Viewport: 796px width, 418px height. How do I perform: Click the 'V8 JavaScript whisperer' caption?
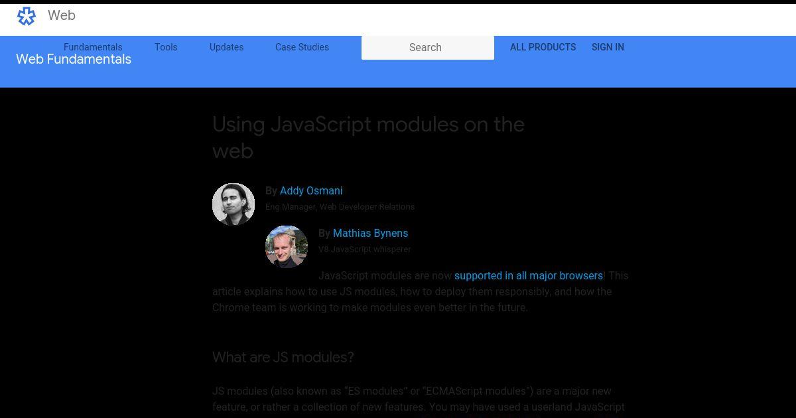(x=364, y=249)
